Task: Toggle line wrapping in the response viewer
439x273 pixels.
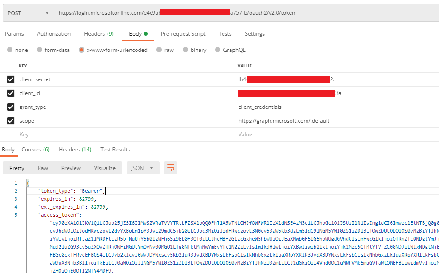Action: tap(171, 168)
